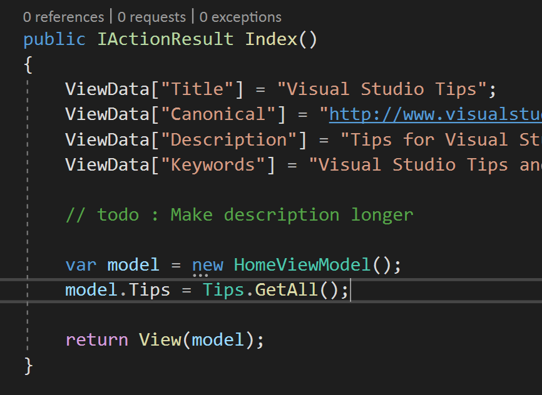
Task: Click the 'public' access modifier keyword
Action: (x=54, y=39)
